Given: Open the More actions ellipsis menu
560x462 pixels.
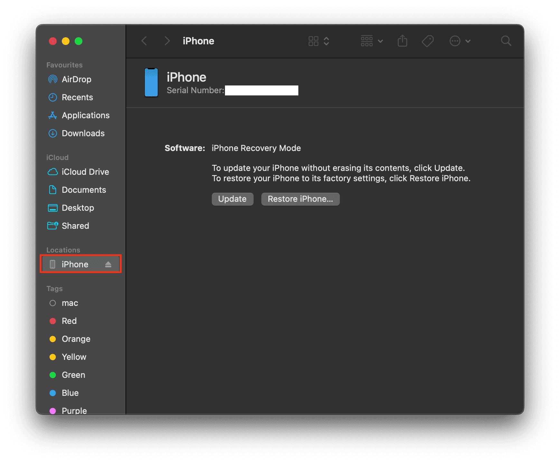Looking at the screenshot, I should click(460, 41).
